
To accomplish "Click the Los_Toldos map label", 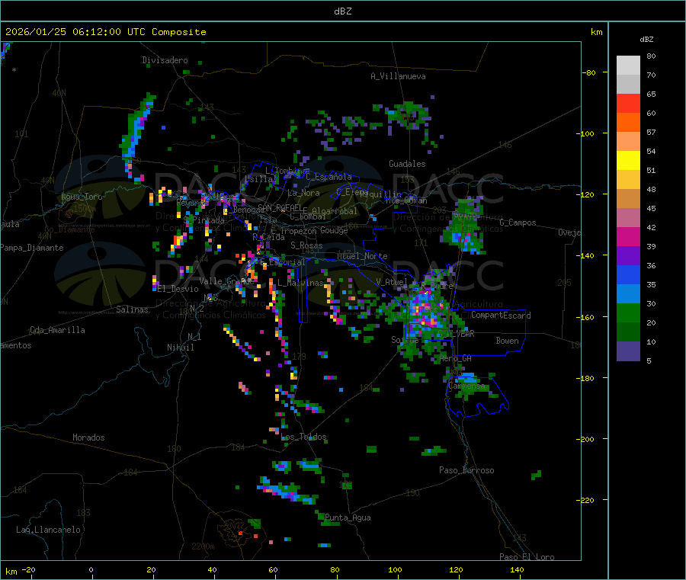I will click(303, 437).
